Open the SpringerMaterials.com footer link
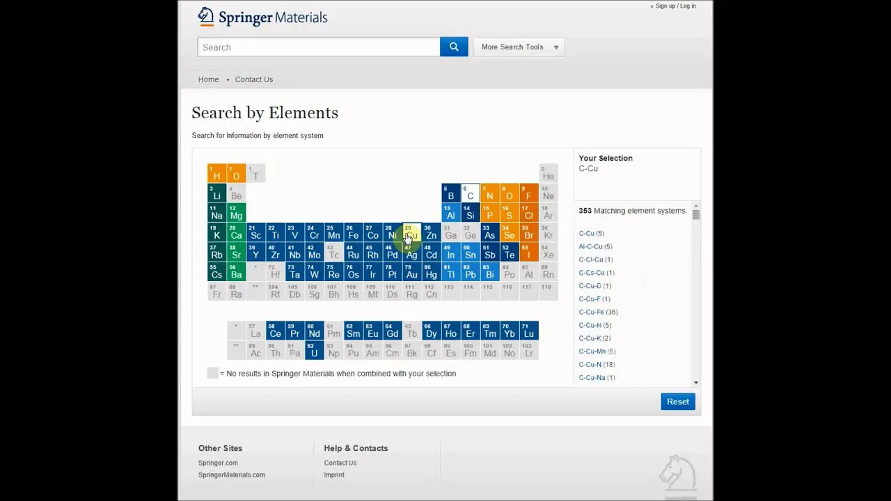 pos(231,475)
